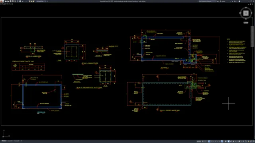Click the Undo arrow in quick access toolbar
The width and height of the screenshot is (255, 143).
(x=23, y=1)
